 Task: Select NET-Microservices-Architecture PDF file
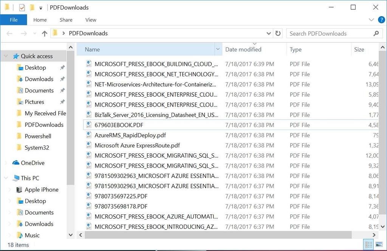pos(155,84)
